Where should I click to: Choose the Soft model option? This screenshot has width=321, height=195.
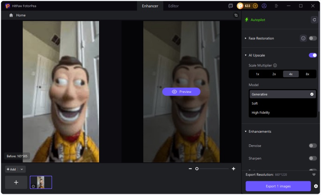(282, 104)
